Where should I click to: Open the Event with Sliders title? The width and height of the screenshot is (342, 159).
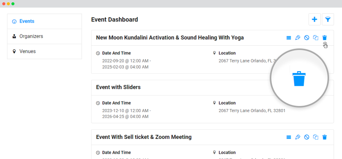click(x=118, y=87)
